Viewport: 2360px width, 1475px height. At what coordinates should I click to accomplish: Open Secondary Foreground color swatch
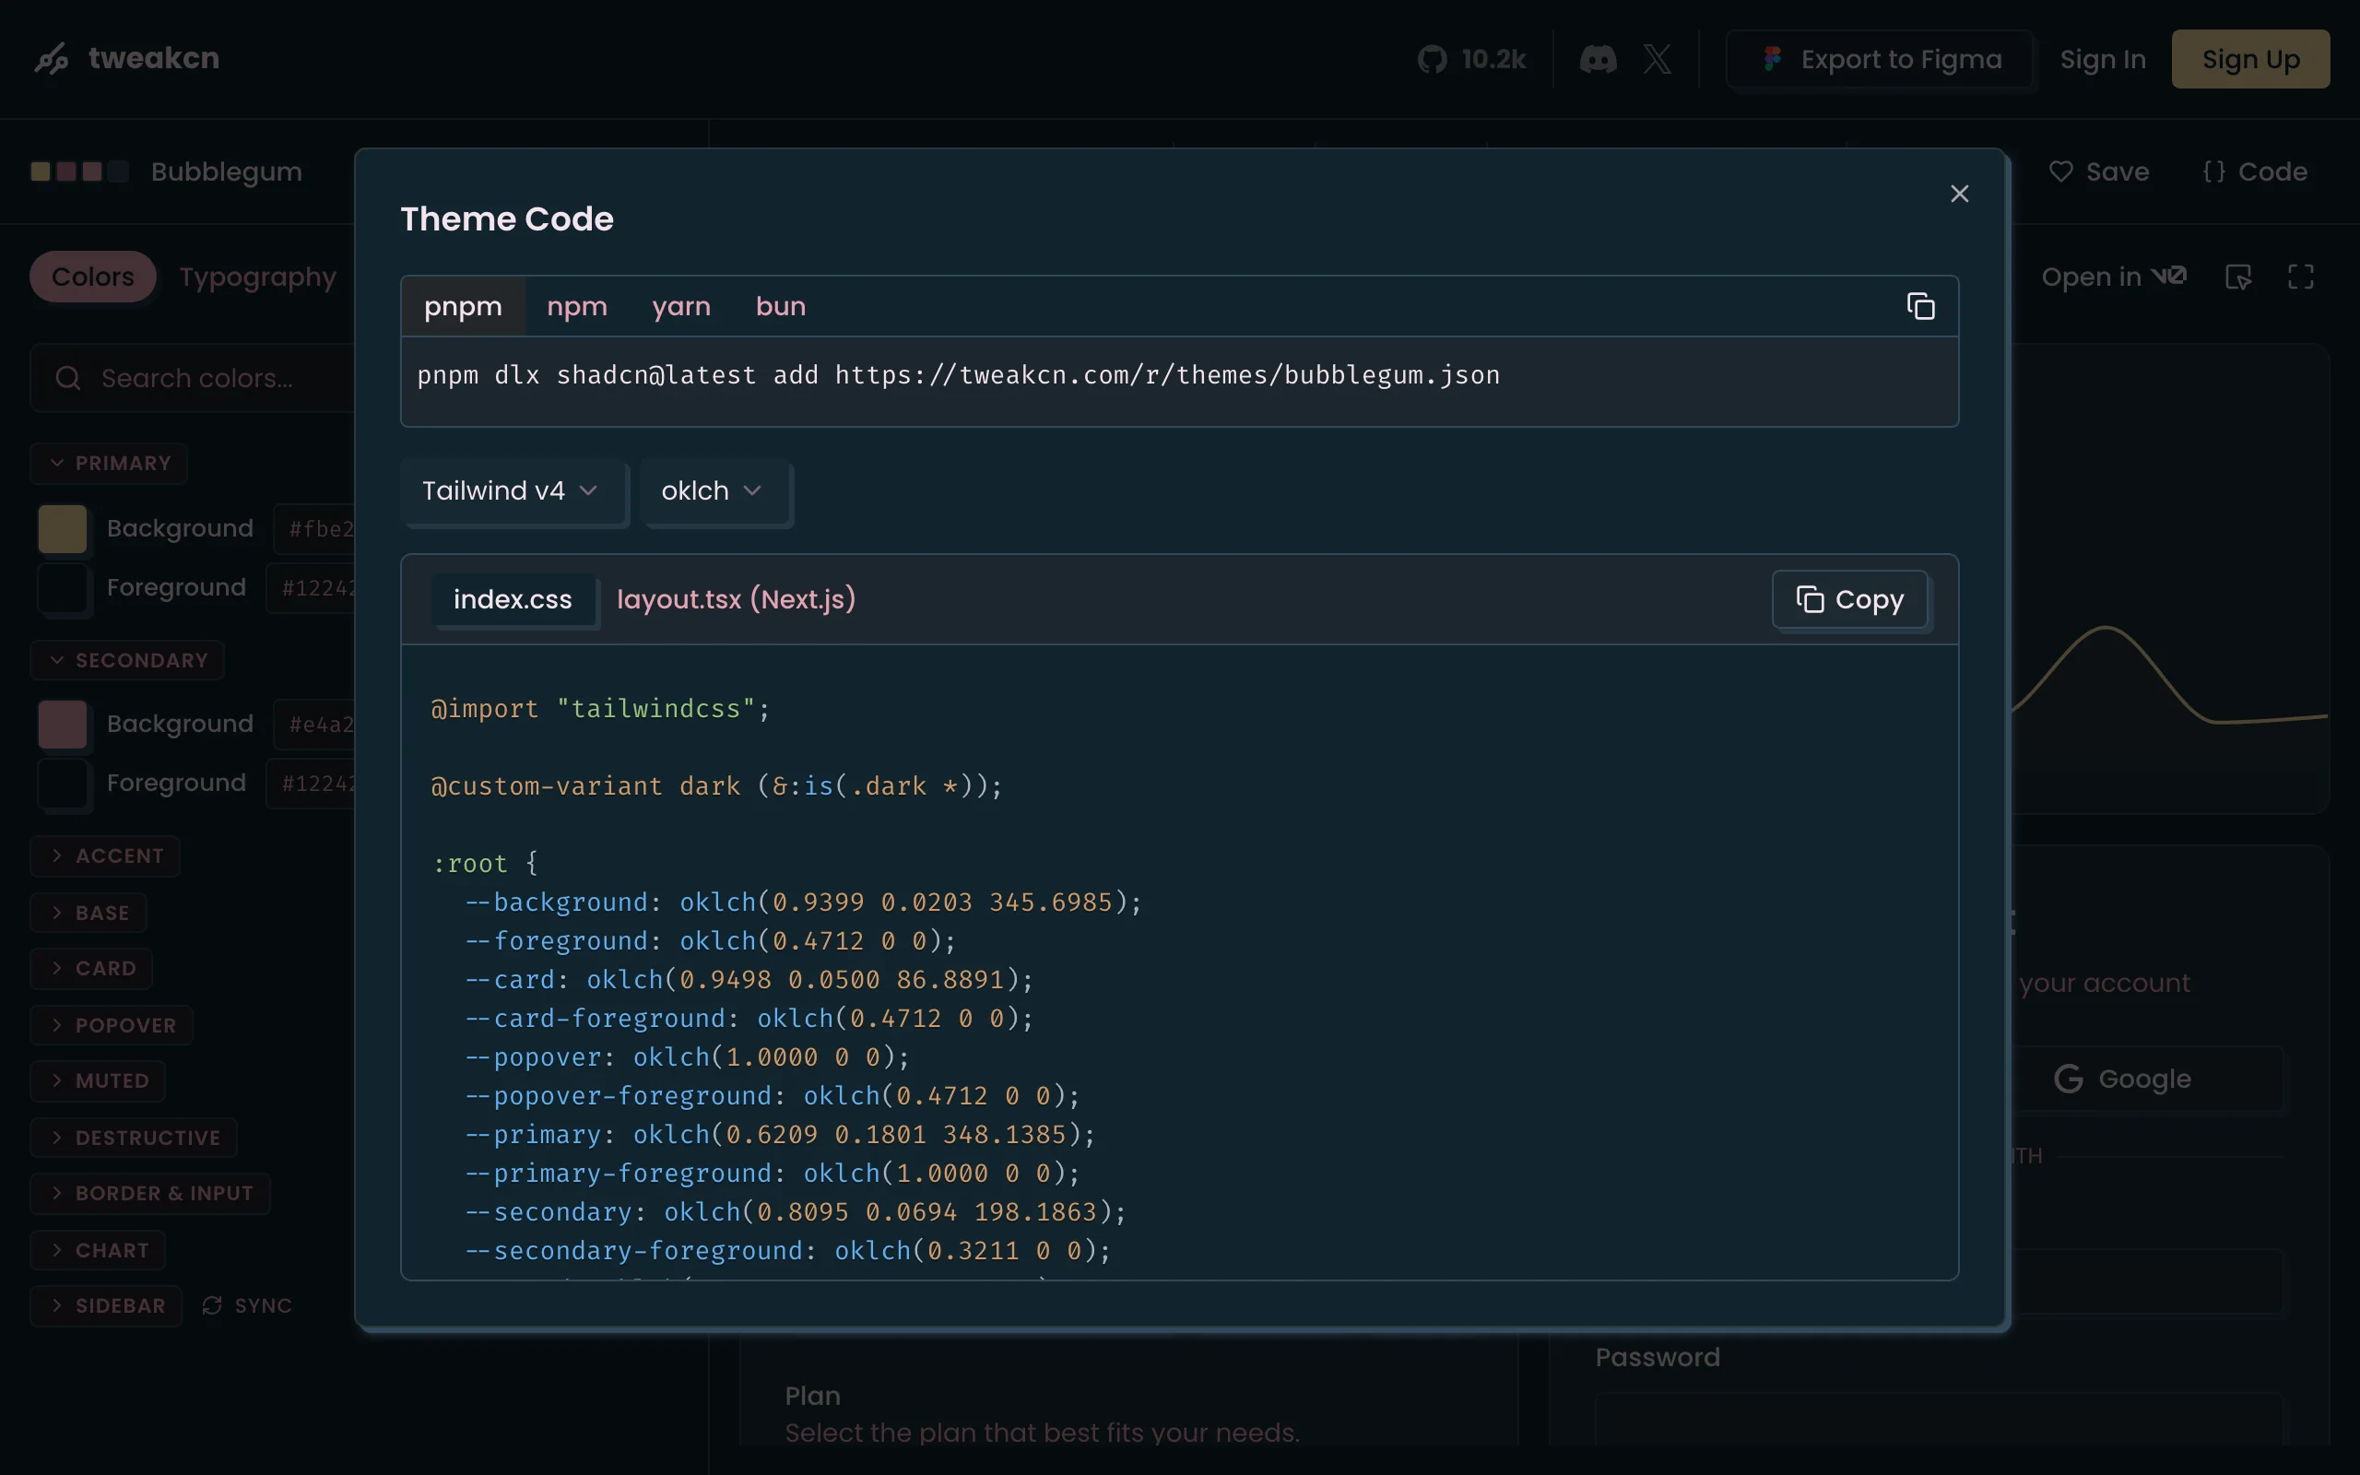tap(63, 784)
